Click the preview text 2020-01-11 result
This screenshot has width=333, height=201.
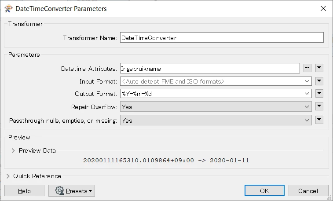click(x=229, y=160)
